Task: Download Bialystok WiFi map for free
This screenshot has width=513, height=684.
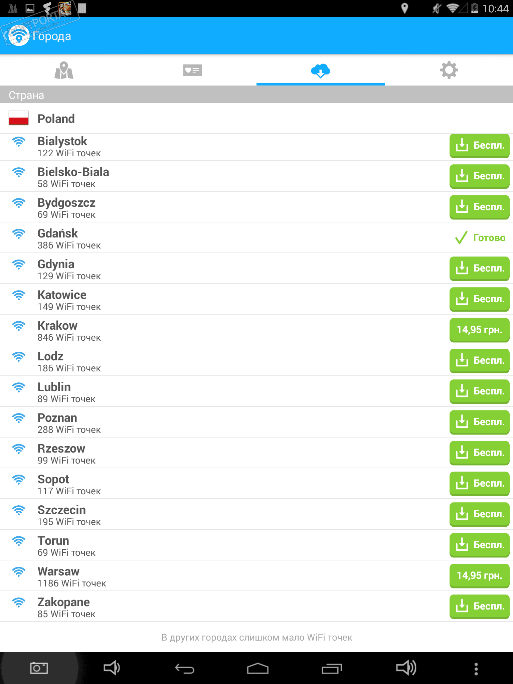Action: click(479, 146)
